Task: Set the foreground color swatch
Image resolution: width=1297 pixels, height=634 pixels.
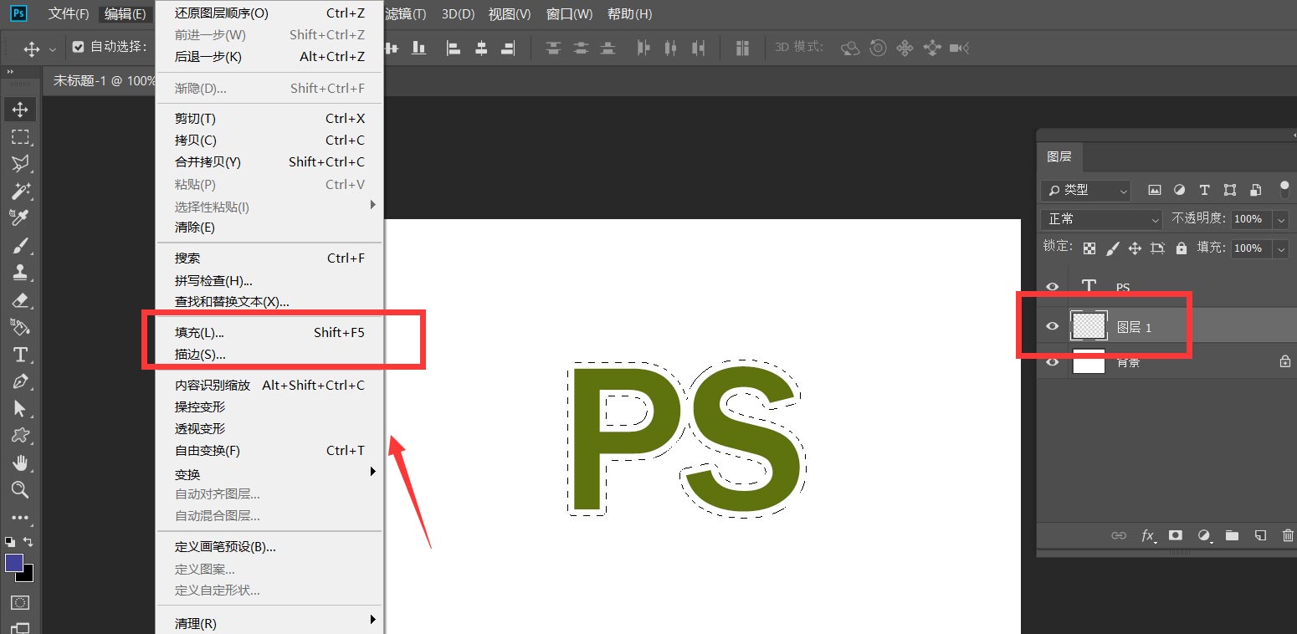Action: coord(14,563)
